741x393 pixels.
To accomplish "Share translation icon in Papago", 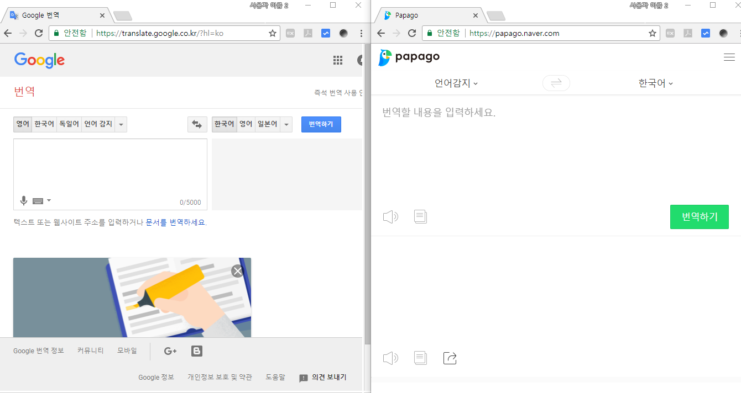I will [450, 358].
